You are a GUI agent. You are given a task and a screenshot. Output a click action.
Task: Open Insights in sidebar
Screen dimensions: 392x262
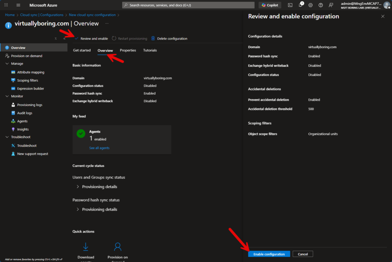tap(23, 129)
